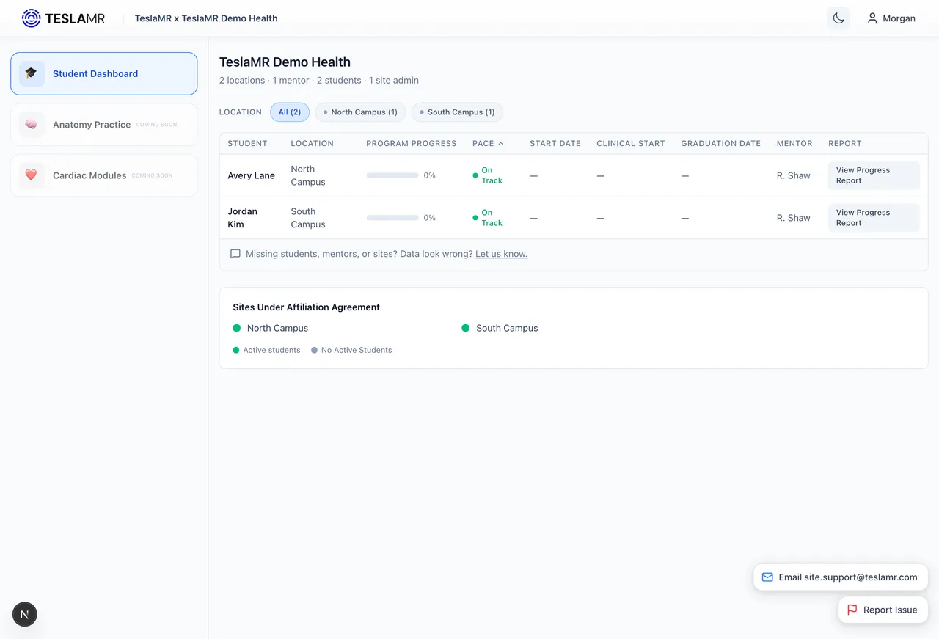This screenshot has height=639, width=939.
Task: Click the Morgan user profile icon
Action: click(872, 18)
